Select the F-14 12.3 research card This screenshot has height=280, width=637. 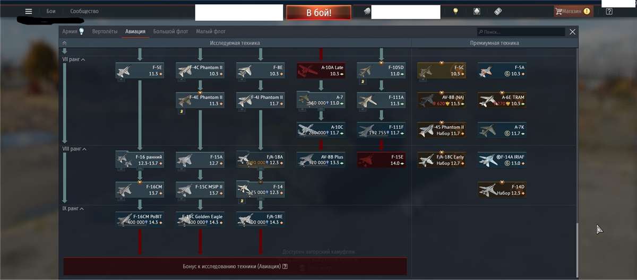(x=260, y=190)
